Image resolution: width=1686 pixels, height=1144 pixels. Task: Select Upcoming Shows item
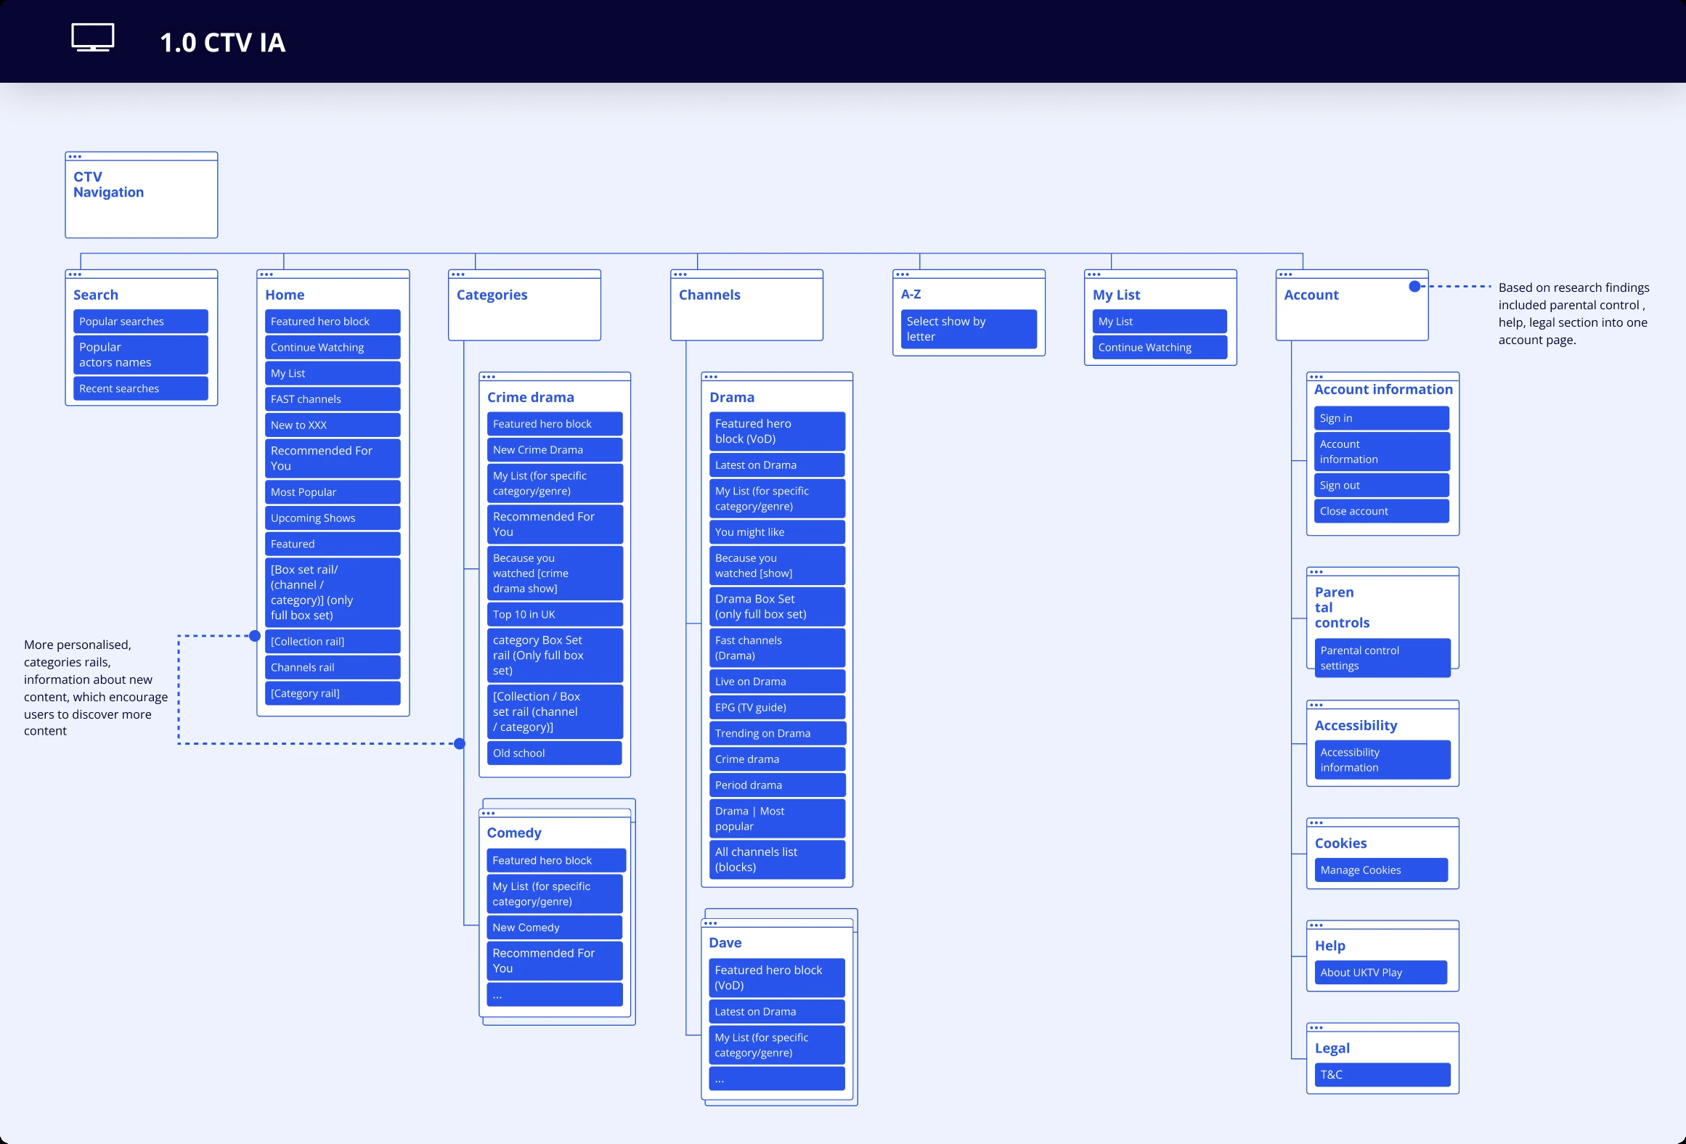coord(333,518)
